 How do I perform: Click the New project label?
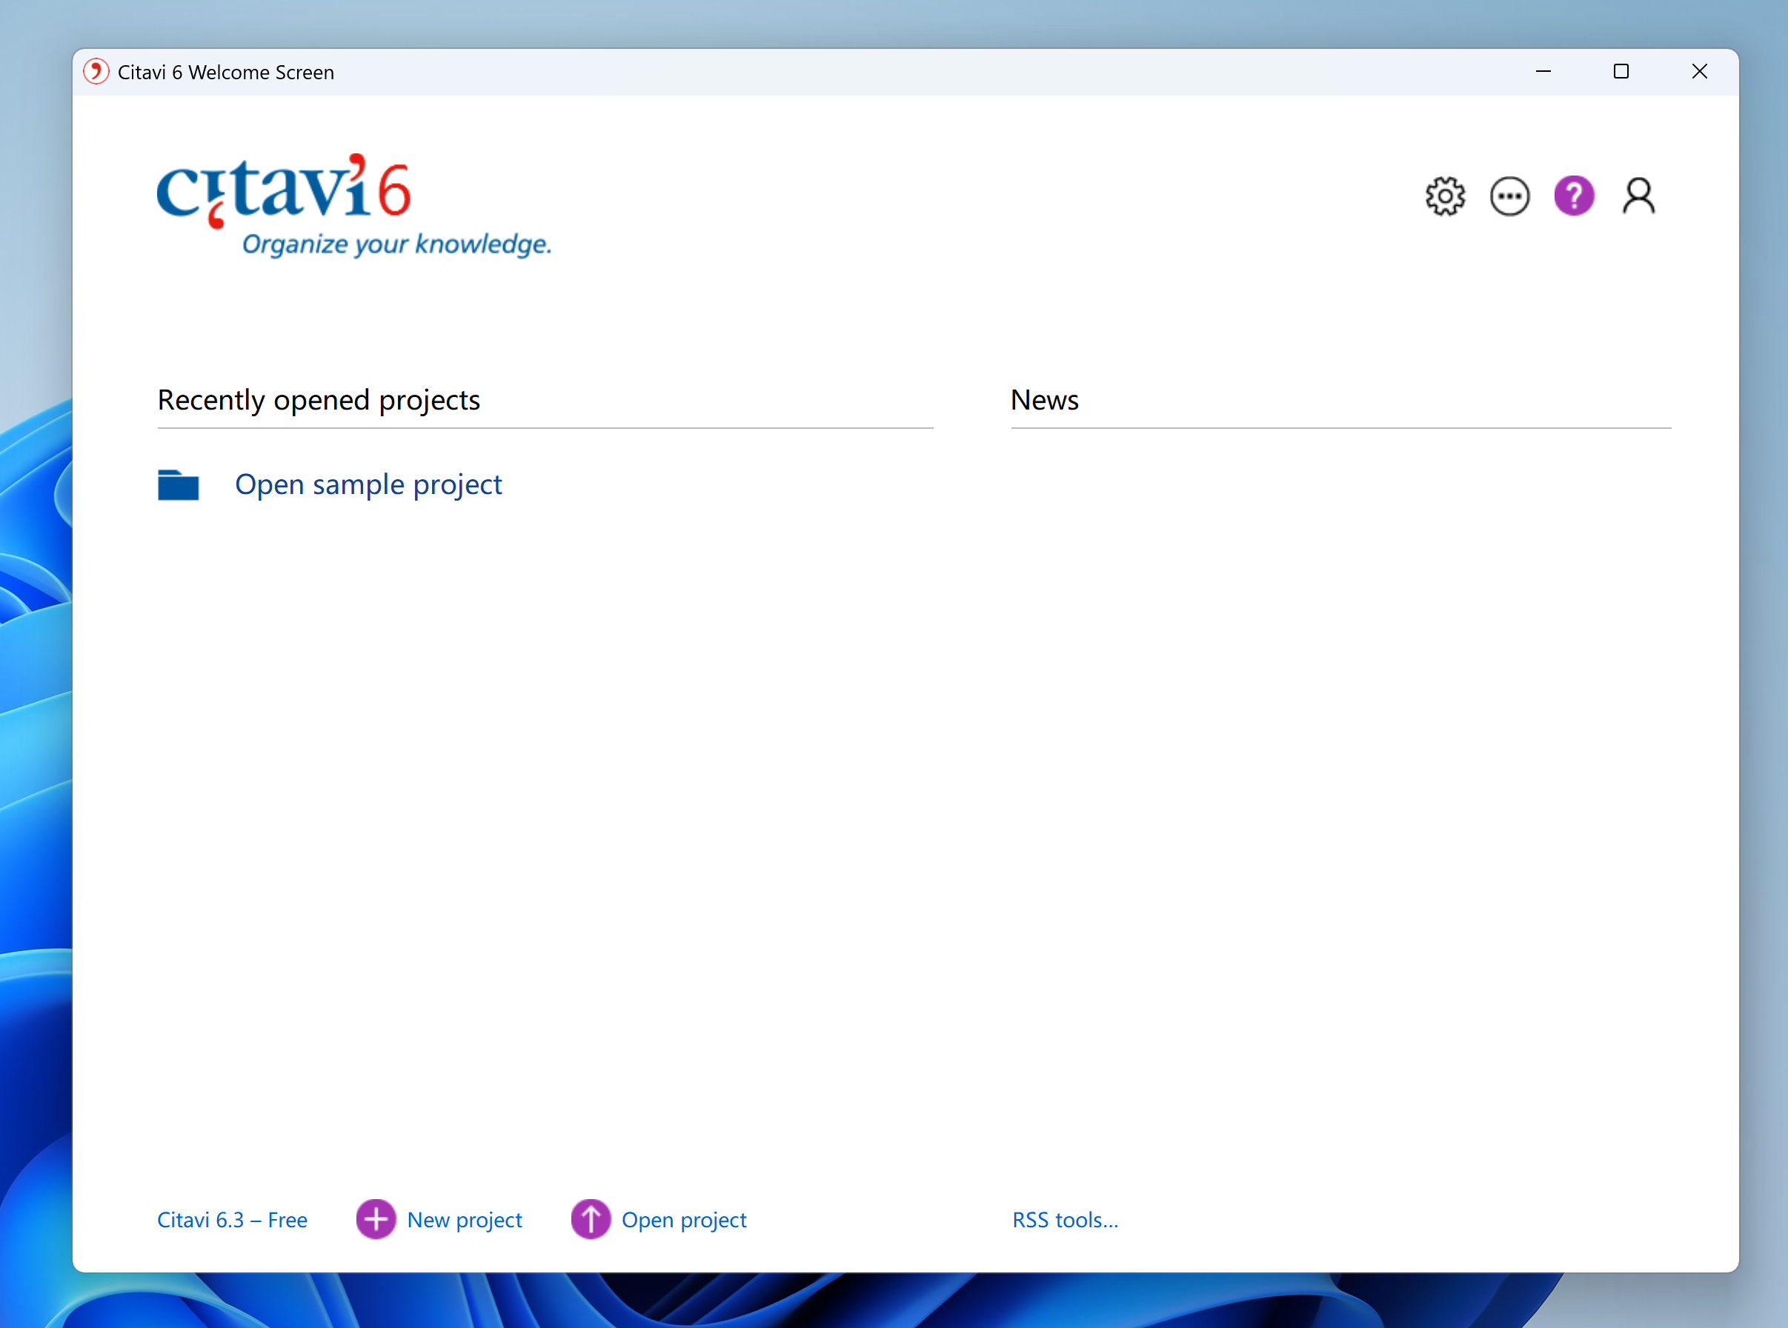[464, 1221]
